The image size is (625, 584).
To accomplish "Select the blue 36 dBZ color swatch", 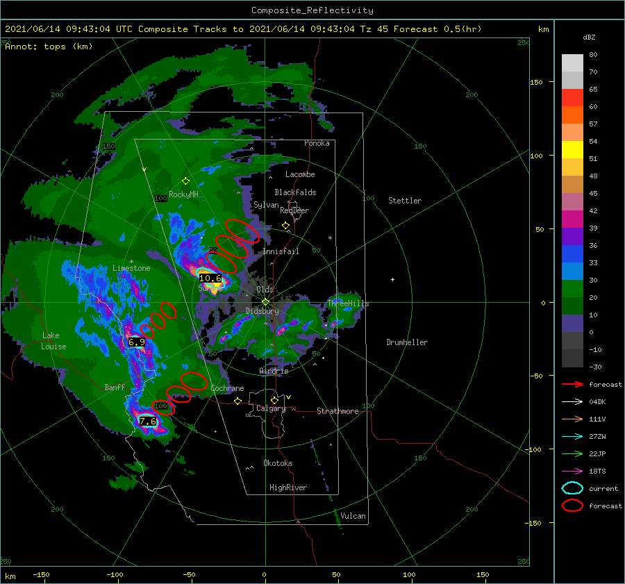I will 572,253.
